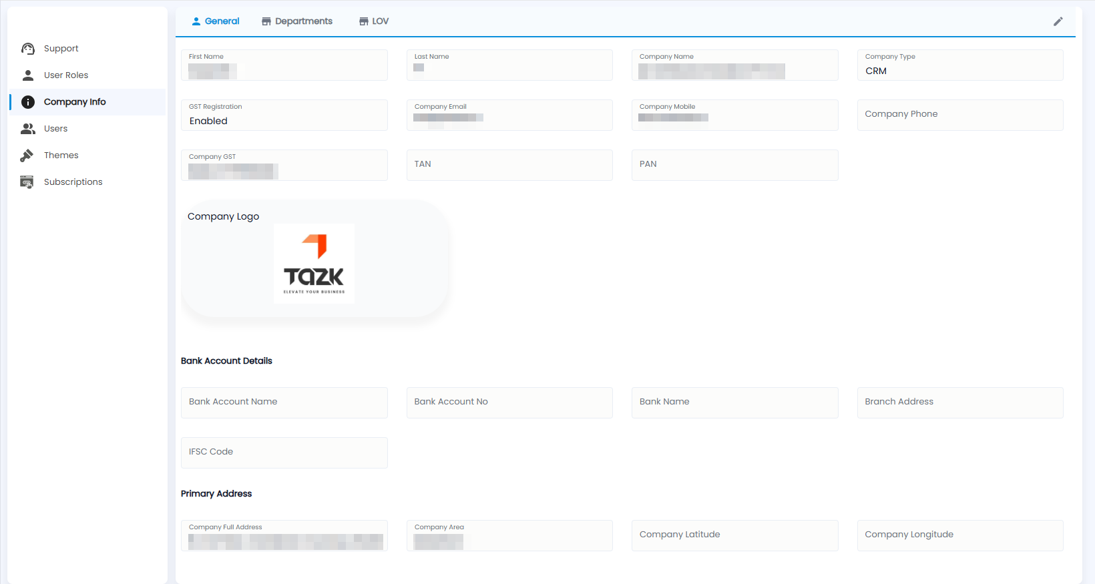The height and width of the screenshot is (584, 1095).
Task: Click into the PAN field
Action: pos(735,165)
